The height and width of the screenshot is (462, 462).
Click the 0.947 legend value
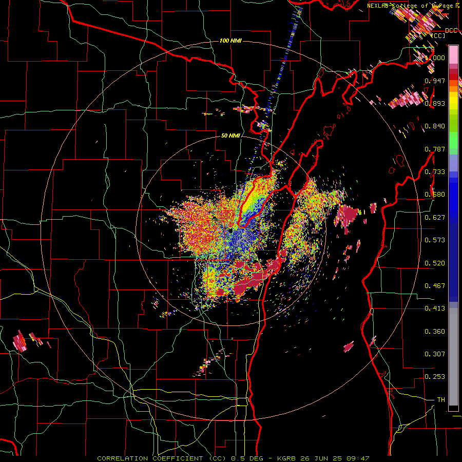tap(435, 81)
